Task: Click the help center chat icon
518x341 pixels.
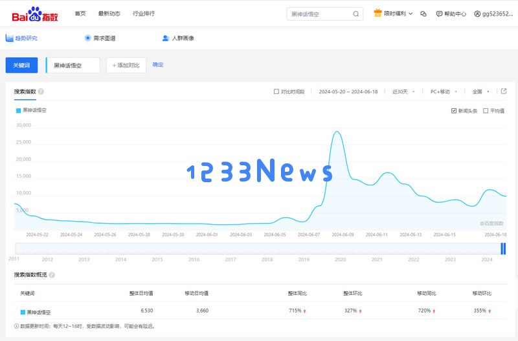Action: point(439,14)
